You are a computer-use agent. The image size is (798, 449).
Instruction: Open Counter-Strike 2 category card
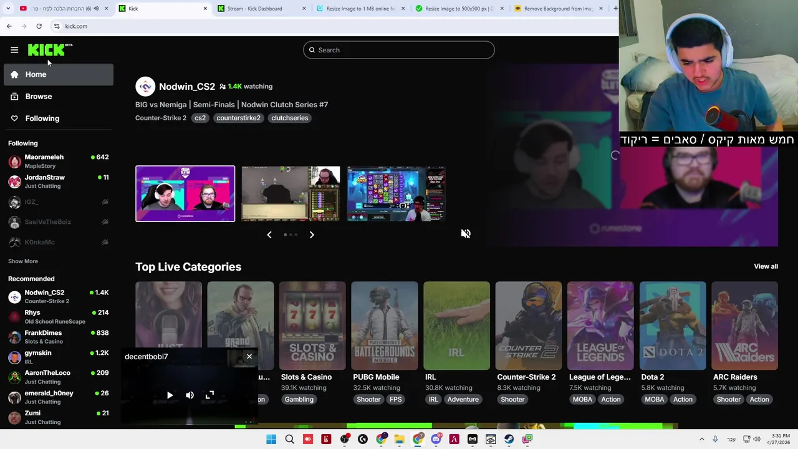click(x=529, y=326)
